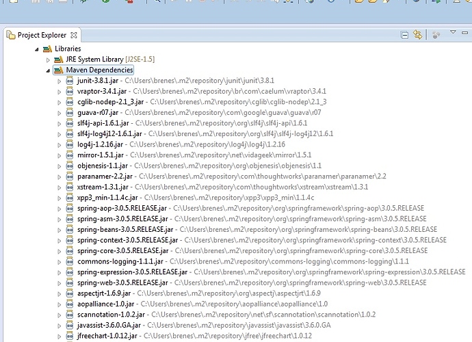Viewport: 472px width, 342px height.
Task: Expand scannotation-1.0.2.jar tree arrow
Action: (x=60, y=315)
